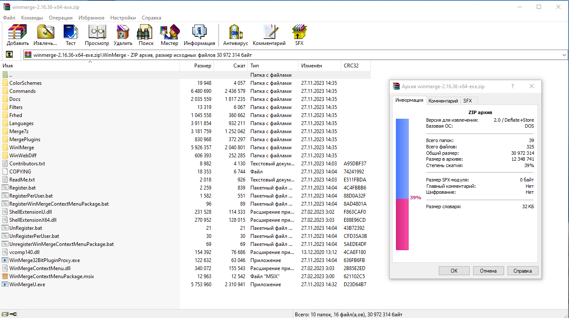The height and width of the screenshot is (318, 569).
Task: Click the OK button in archive dialog
Action: [x=454, y=271]
